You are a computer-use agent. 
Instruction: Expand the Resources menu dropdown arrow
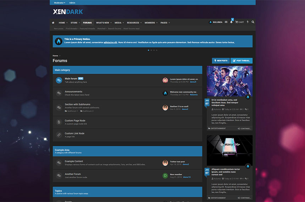coord(141,23)
